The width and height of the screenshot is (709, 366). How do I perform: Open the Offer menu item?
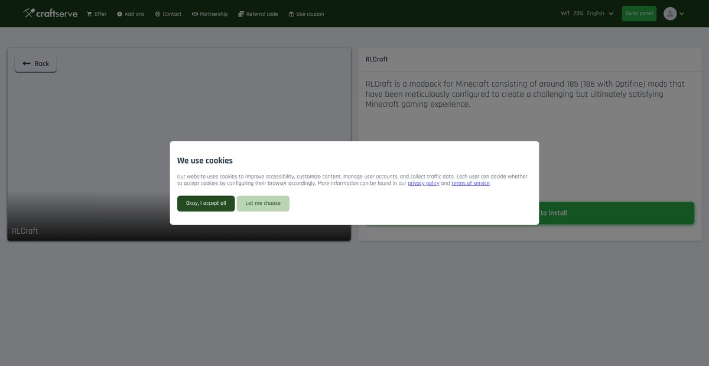(96, 14)
